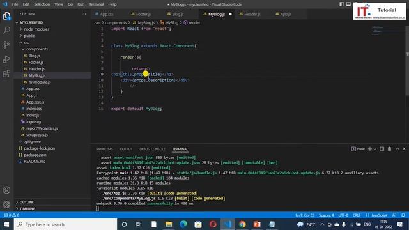Switch to the Footer.js editor tab
409x230 pixels.
click(143, 14)
